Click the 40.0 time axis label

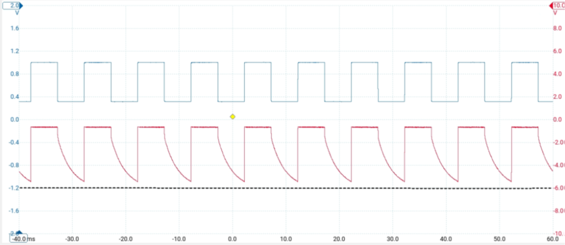tap(446, 239)
